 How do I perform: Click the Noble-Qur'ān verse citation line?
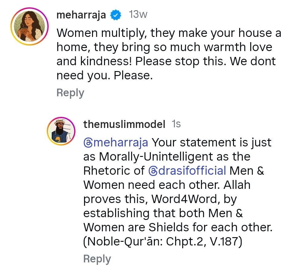pos(163,241)
